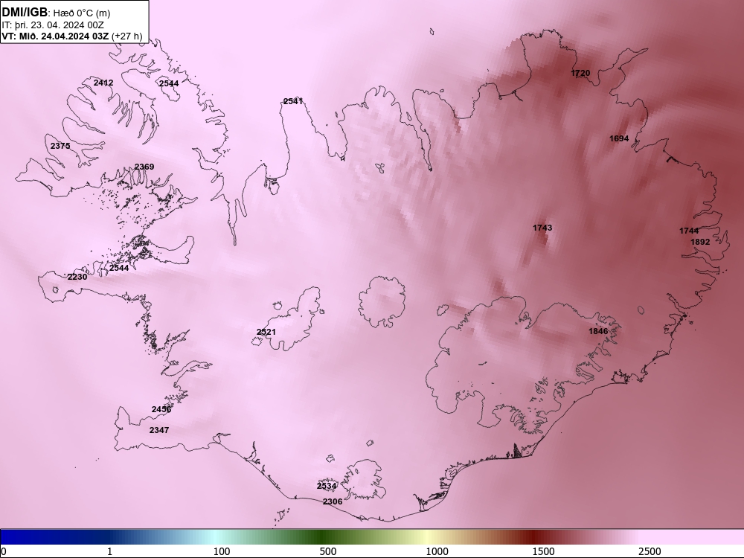Click the VT valid time line

pyautogui.click(x=72, y=36)
